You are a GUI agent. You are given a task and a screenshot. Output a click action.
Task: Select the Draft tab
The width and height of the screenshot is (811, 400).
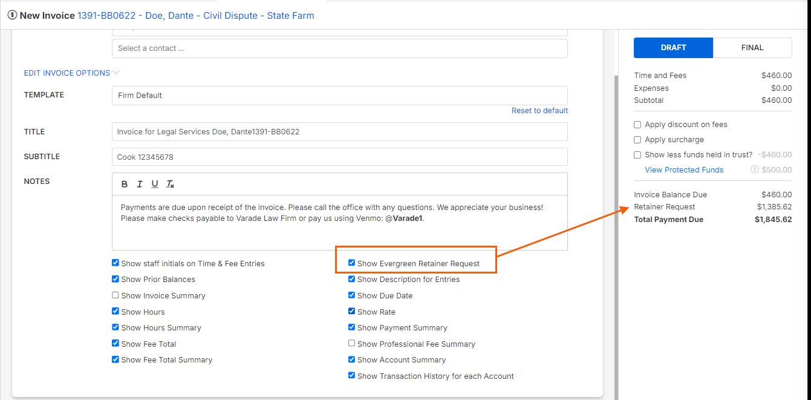tap(673, 48)
